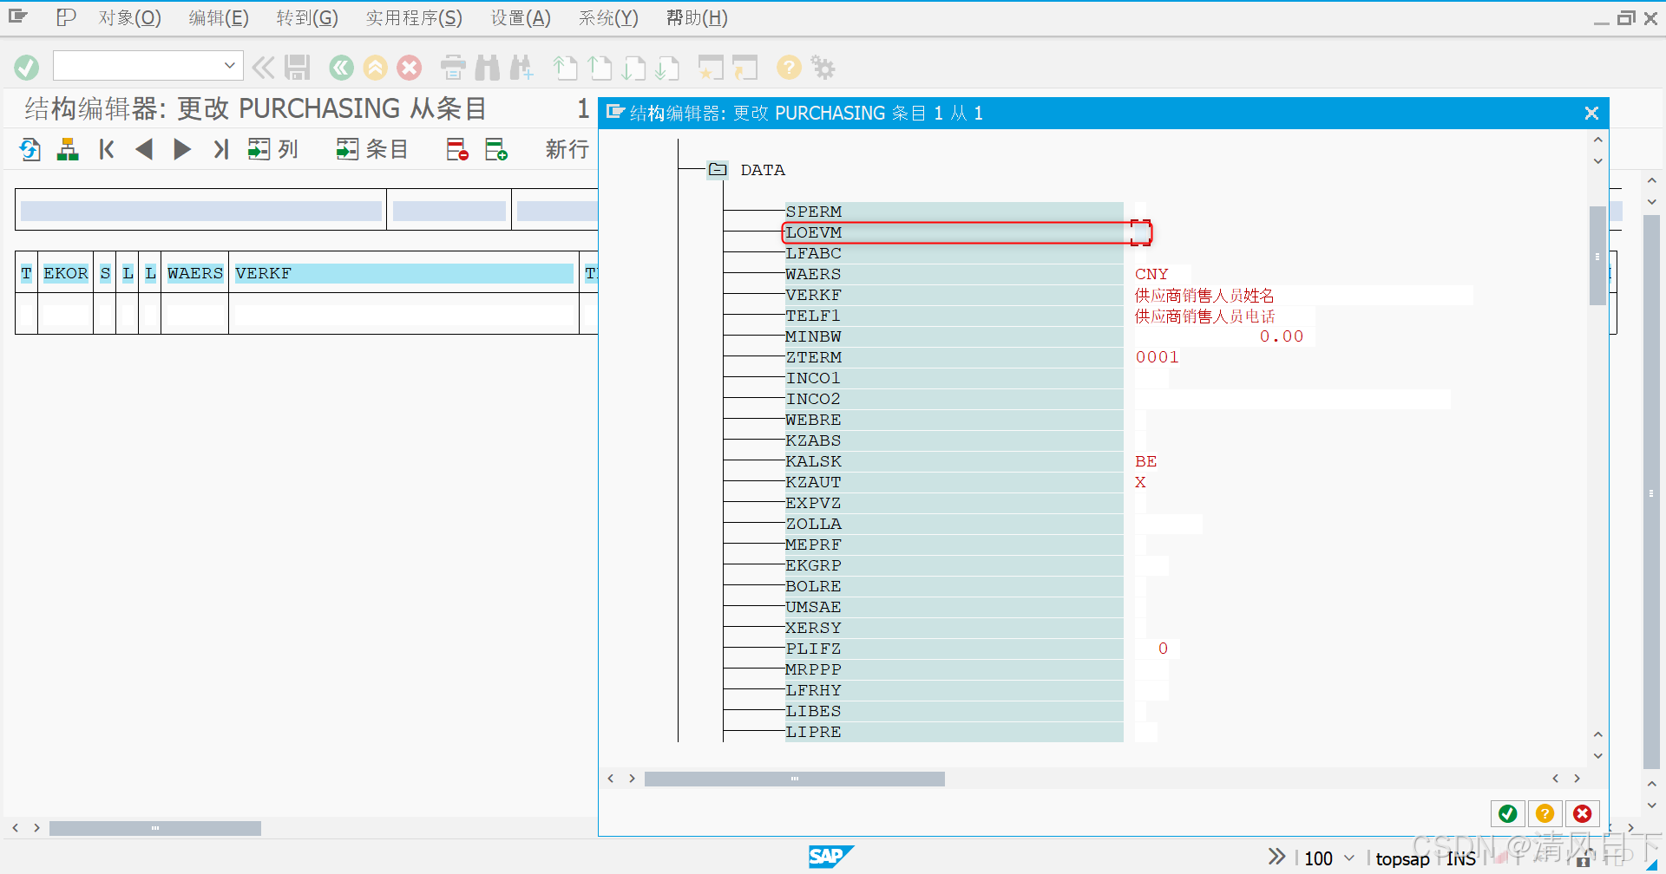Click the WAERS column header in table
Viewport: 1666px width, 874px height.
[x=195, y=273]
